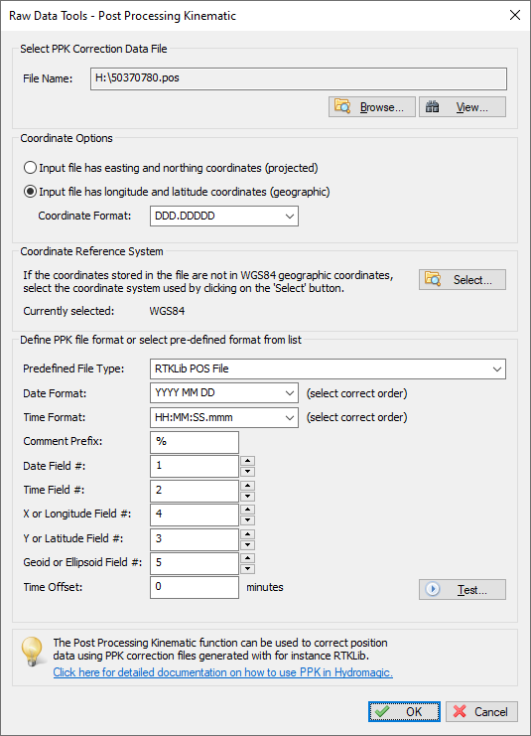Select easting and northing (projected) option
Viewport: 531px width, 736px height.
click(x=31, y=168)
